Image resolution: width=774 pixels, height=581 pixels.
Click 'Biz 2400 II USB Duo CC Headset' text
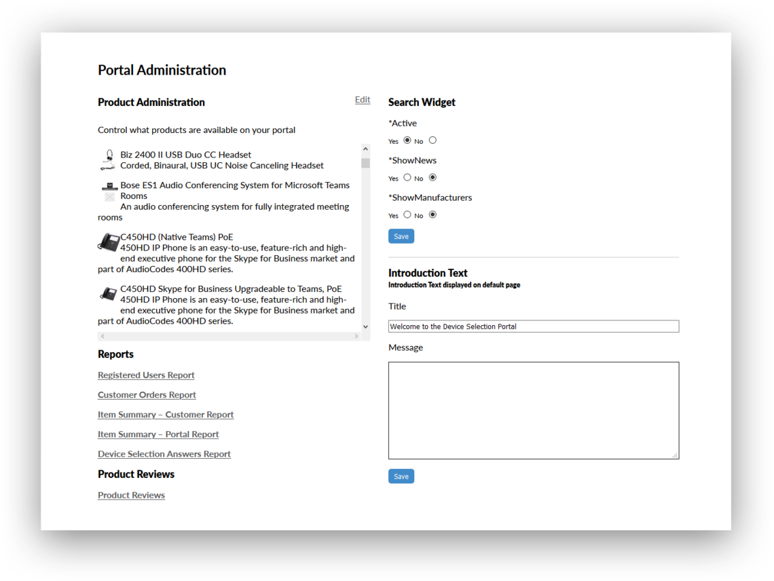(x=185, y=155)
